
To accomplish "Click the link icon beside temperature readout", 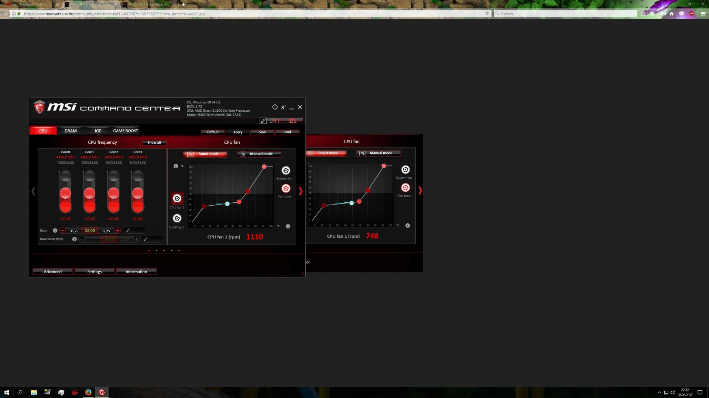I will pos(263,121).
